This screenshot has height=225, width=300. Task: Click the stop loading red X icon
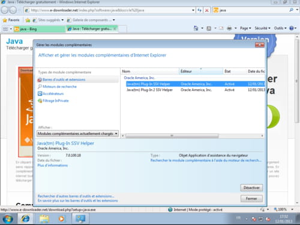(x=207, y=10)
